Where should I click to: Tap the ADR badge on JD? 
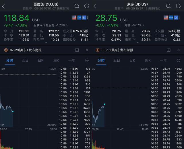tap(171, 17)
